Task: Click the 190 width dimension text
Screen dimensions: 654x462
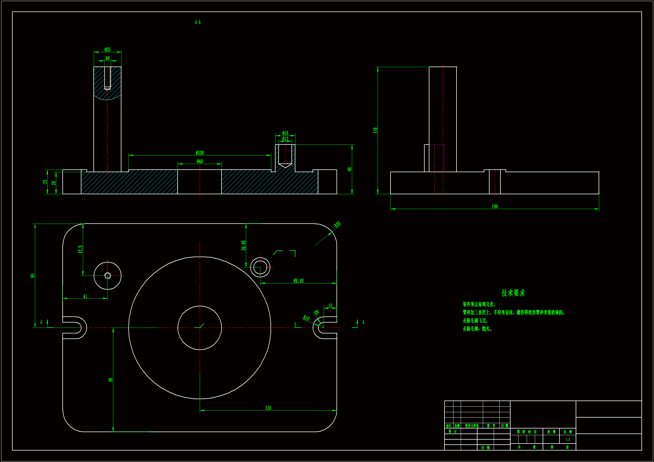Action: (495, 206)
